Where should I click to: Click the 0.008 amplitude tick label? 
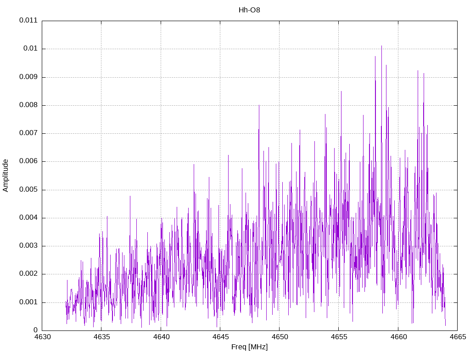(28, 105)
